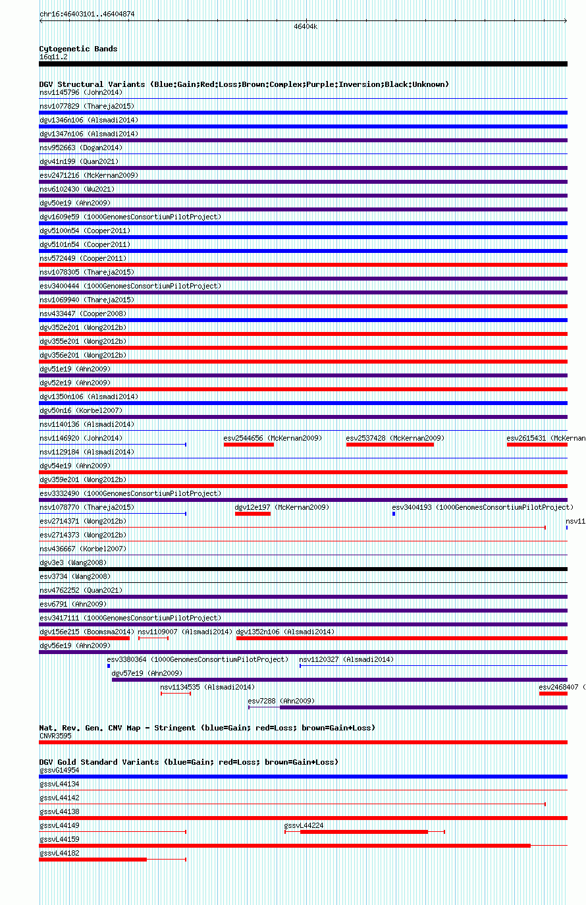Select dgv56e19 (Ahn2009) variant
Screen dimensions: 586x905
(74, 645)
